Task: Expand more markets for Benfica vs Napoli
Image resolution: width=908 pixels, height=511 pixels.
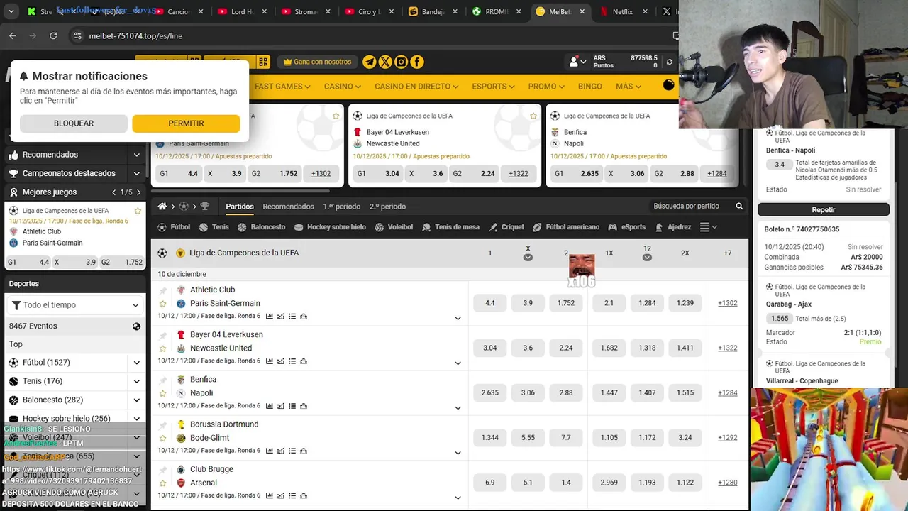Action: pos(458,407)
